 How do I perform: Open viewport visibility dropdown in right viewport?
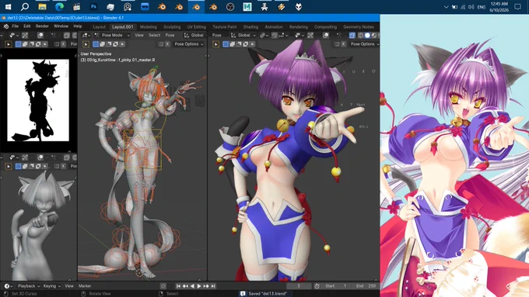click(299, 35)
